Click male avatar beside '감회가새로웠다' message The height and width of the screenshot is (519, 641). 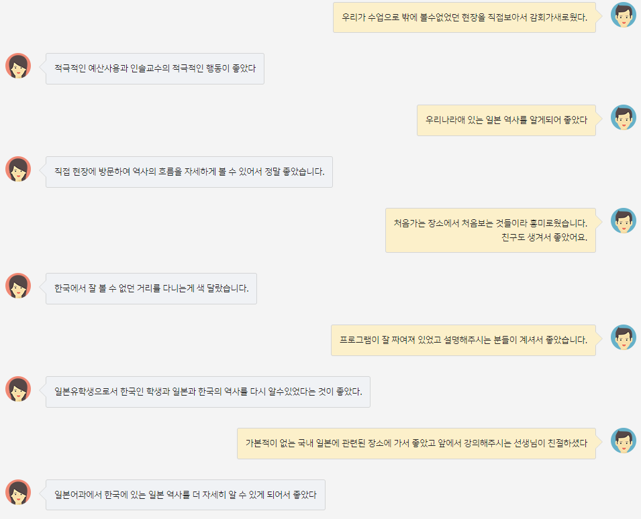tap(624, 15)
